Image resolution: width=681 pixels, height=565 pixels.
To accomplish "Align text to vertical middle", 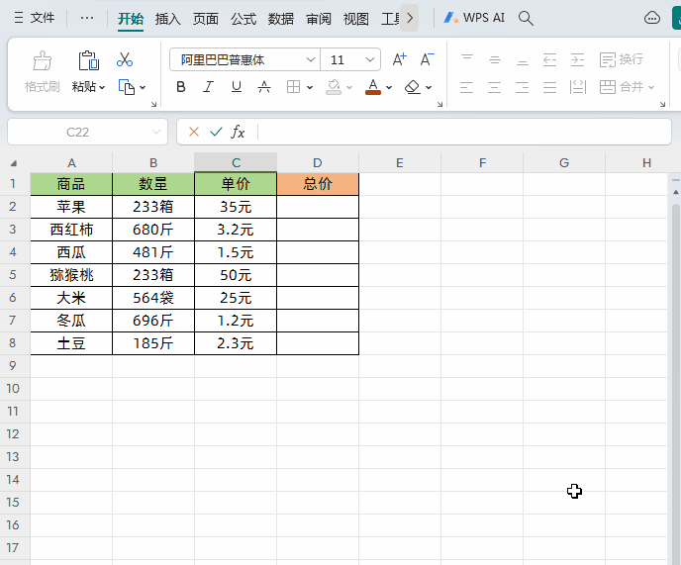I will point(495,59).
